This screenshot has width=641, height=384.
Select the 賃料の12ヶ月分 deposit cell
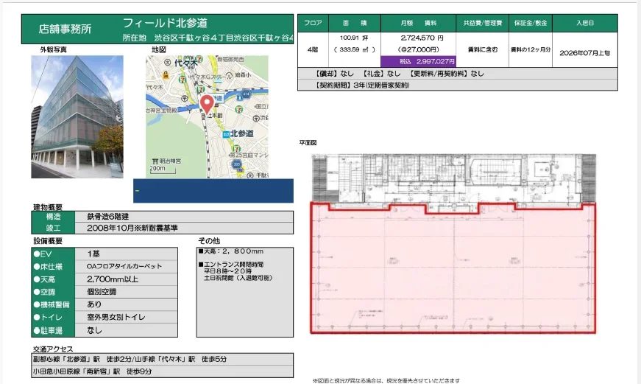[x=530, y=49]
